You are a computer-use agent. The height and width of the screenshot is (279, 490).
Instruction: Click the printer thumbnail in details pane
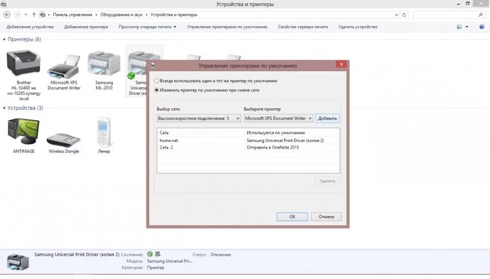tap(18, 262)
